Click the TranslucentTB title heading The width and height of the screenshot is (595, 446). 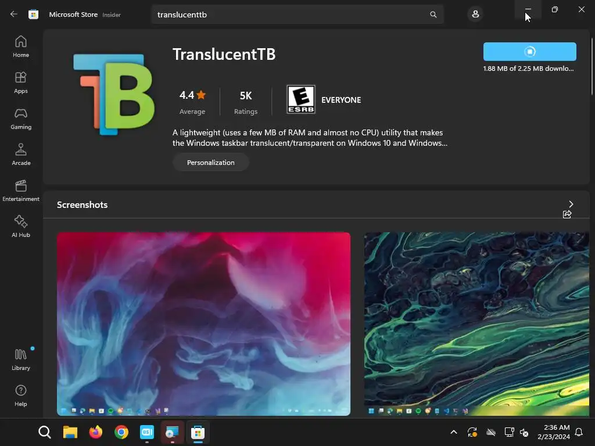(x=224, y=54)
